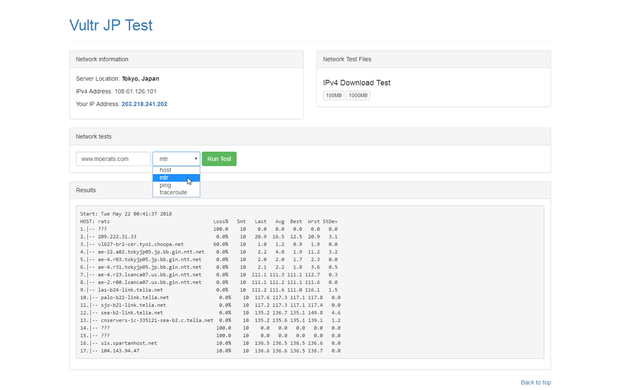617x390 pixels.
Task: Click the Network tests panel header
Action: 310,137
